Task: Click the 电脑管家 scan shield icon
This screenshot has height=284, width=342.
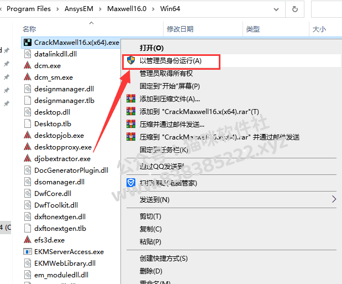Action: tap(131, 183)
